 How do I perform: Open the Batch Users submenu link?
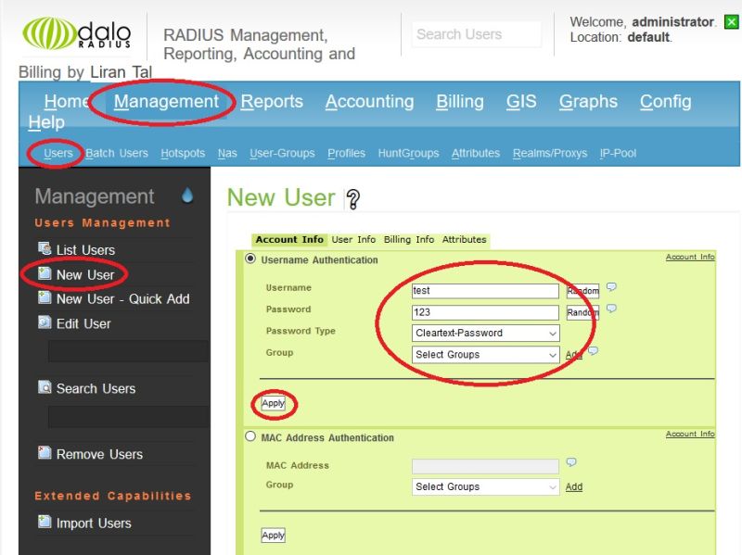(x=117, y=153)
